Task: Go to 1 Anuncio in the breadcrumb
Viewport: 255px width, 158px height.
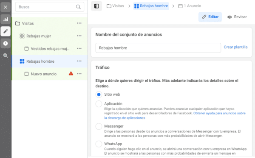Action: [x=190, y=6]
